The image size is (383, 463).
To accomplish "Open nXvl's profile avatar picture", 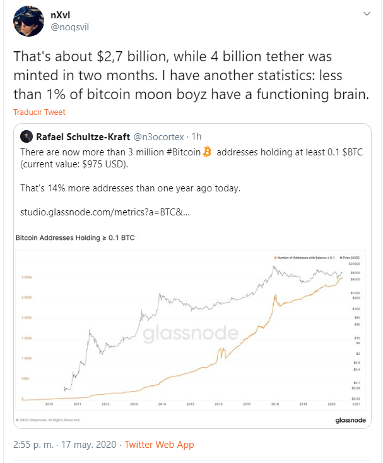I will pyautogui.click(x=28, y=21).
